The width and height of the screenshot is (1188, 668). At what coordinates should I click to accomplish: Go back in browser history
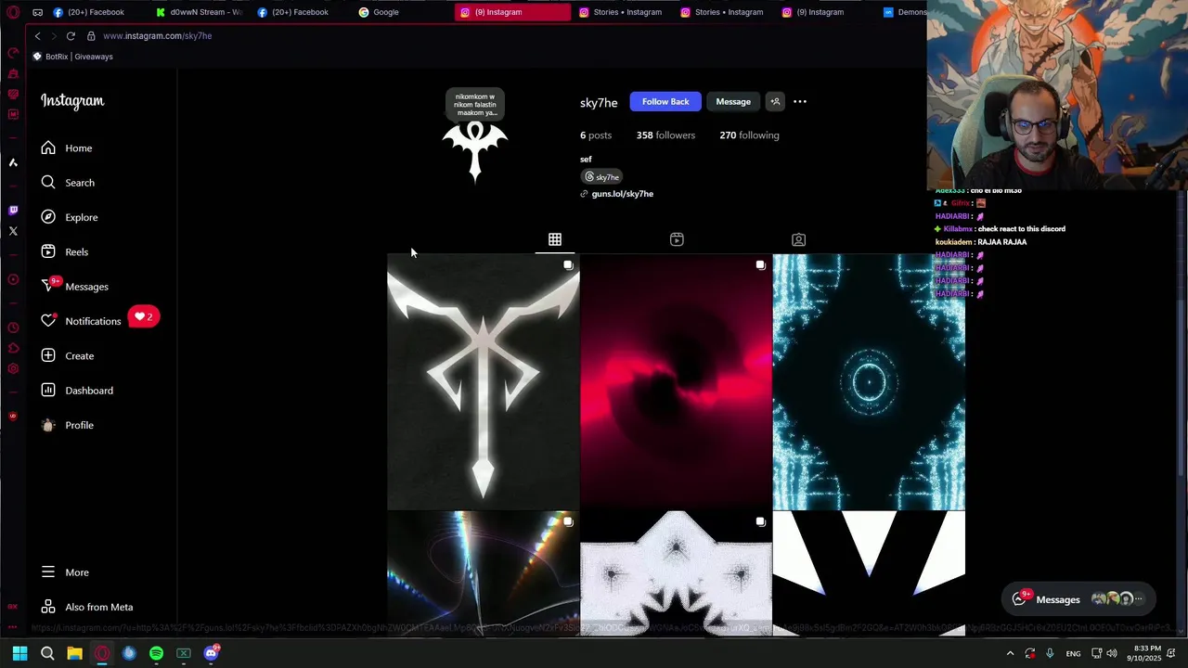[37, 36]
